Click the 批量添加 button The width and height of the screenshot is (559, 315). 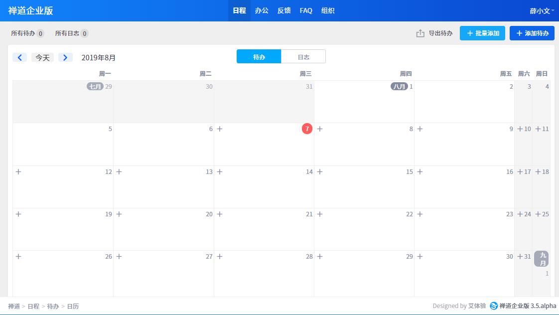click(482, 33)
